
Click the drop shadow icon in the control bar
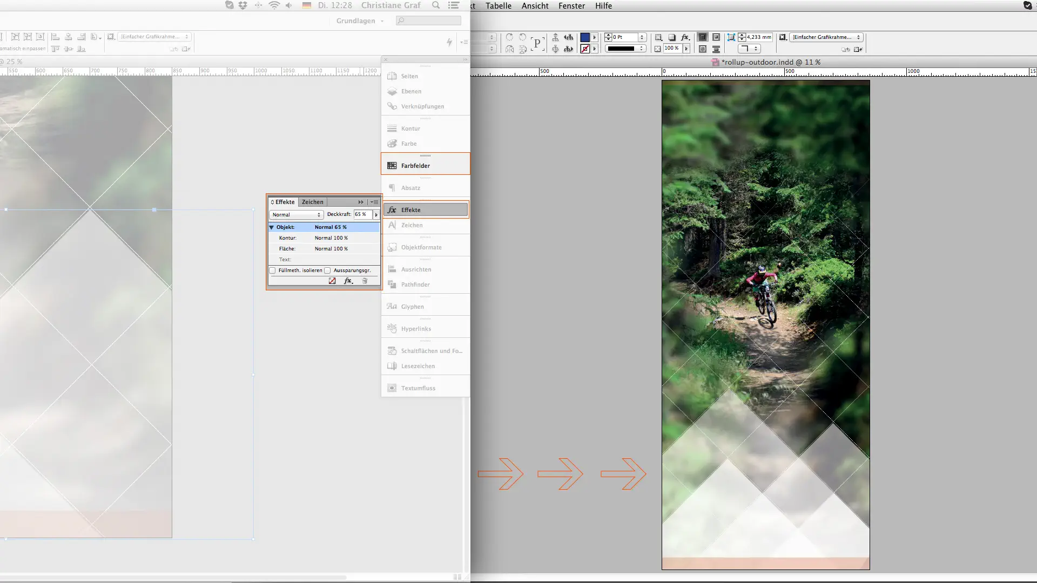[672, 37]
